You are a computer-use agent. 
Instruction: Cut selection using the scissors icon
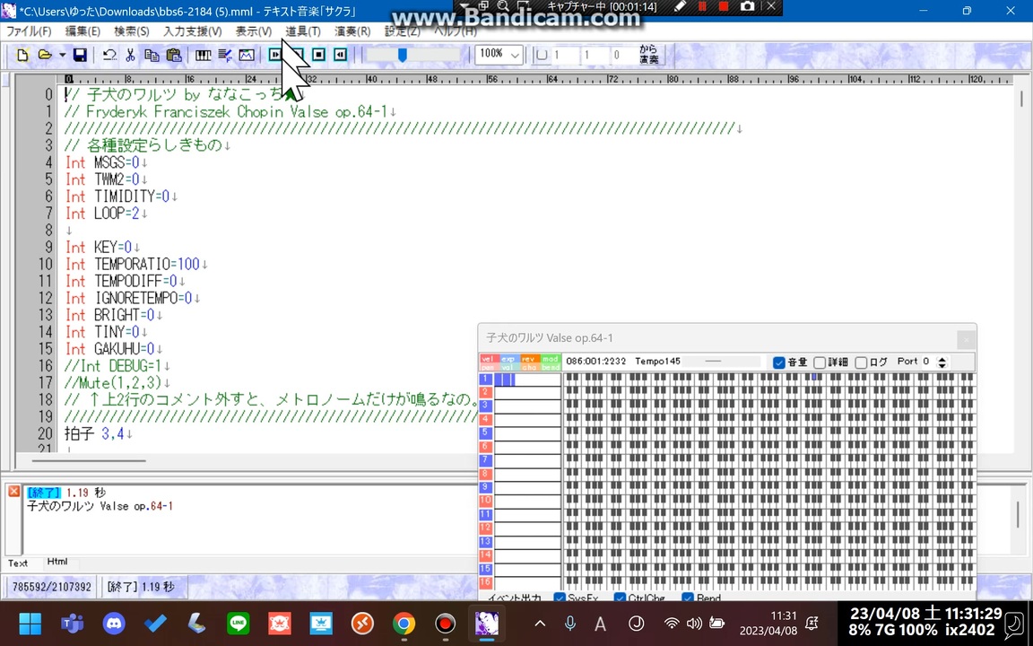(x=130, y=56)
